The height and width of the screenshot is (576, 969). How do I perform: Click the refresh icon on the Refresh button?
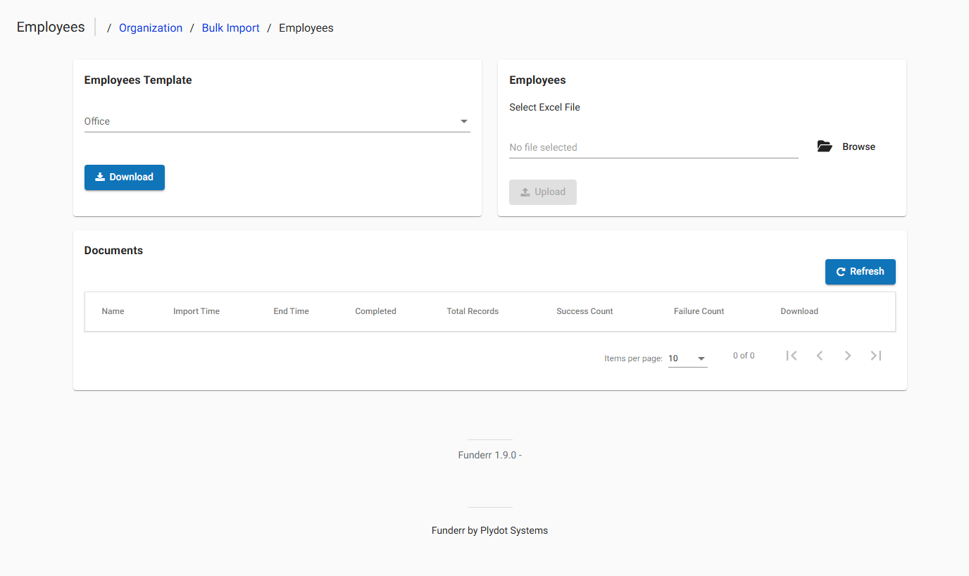(x=841, y=271)
